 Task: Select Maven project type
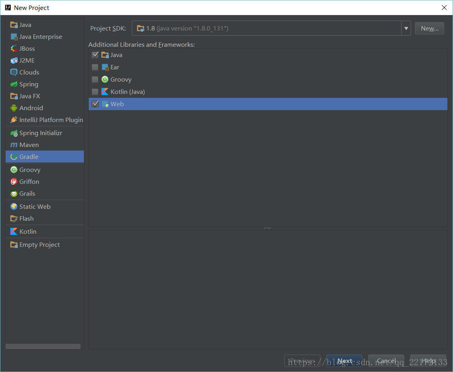click(x=45, y=145)
